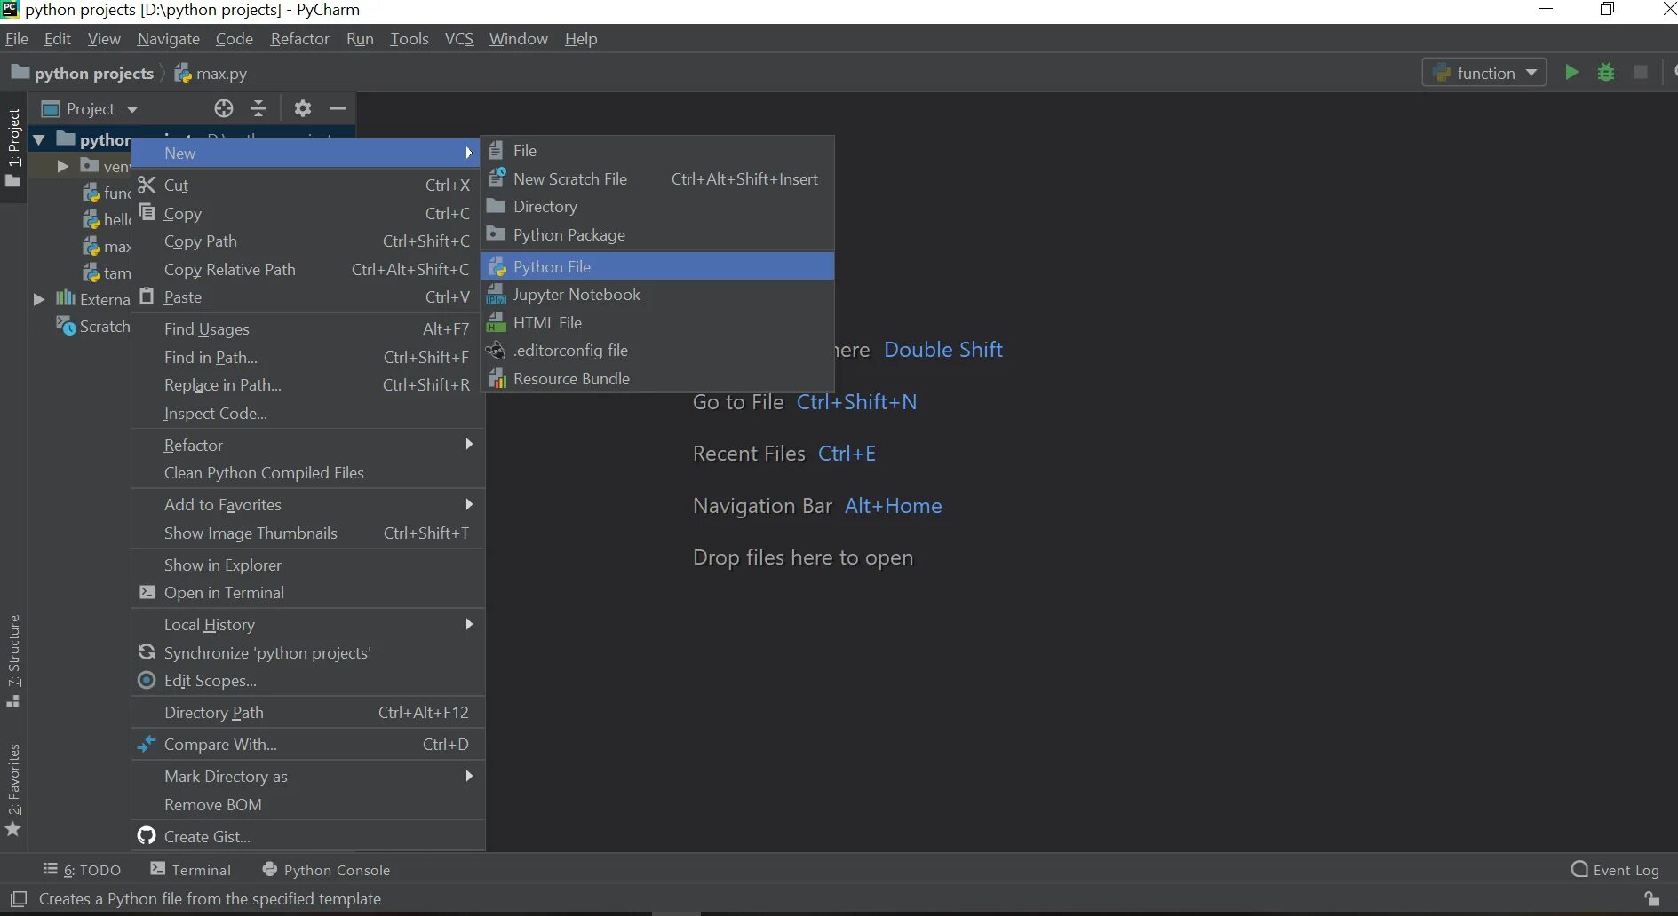Open the File menu
The width and height of the screenshot is (1678, 916).
[x=17, y=39]
